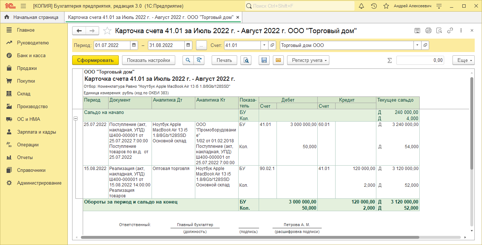Click Печать button
The image size is (482, 245).
pyautogui.click(x=224, y=60)
